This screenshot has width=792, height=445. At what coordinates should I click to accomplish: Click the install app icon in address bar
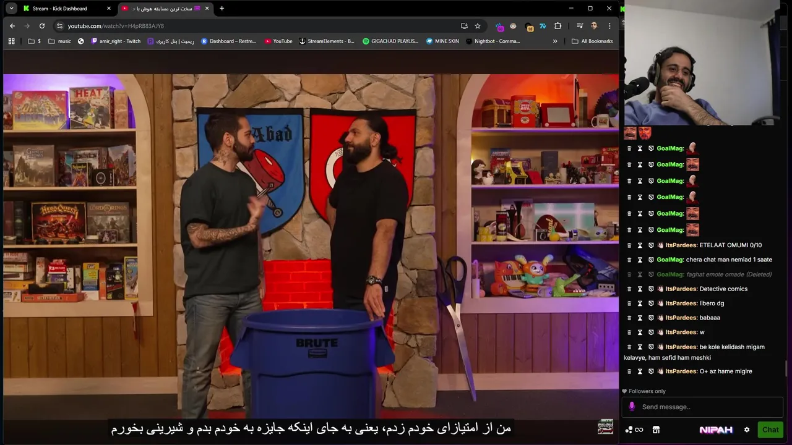click(464, 26)
